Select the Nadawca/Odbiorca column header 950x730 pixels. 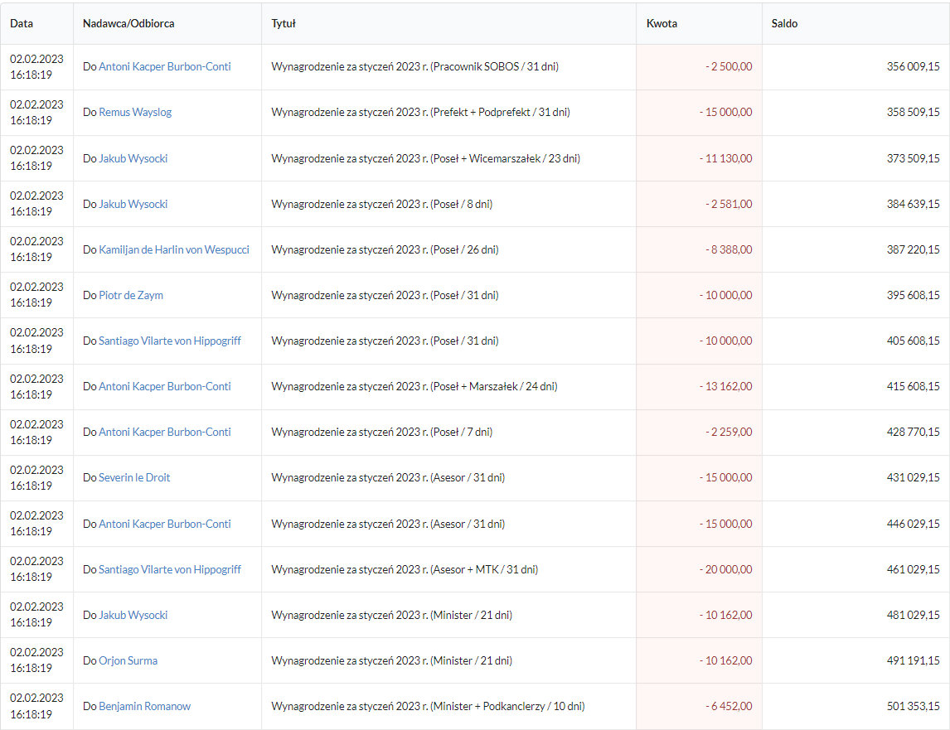[x=128, y=24]
